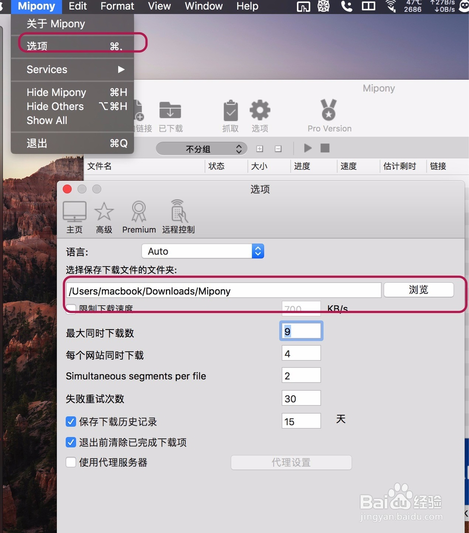Viewport: 469px width, 533px height.
Task: Switch to 高级 star tab
Action: 104,217
